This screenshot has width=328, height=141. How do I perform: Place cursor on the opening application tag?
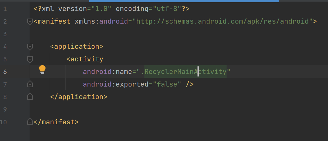click(x=77, y=47)
